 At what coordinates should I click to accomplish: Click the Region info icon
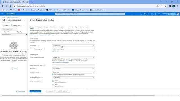click(x=36, y=69)
